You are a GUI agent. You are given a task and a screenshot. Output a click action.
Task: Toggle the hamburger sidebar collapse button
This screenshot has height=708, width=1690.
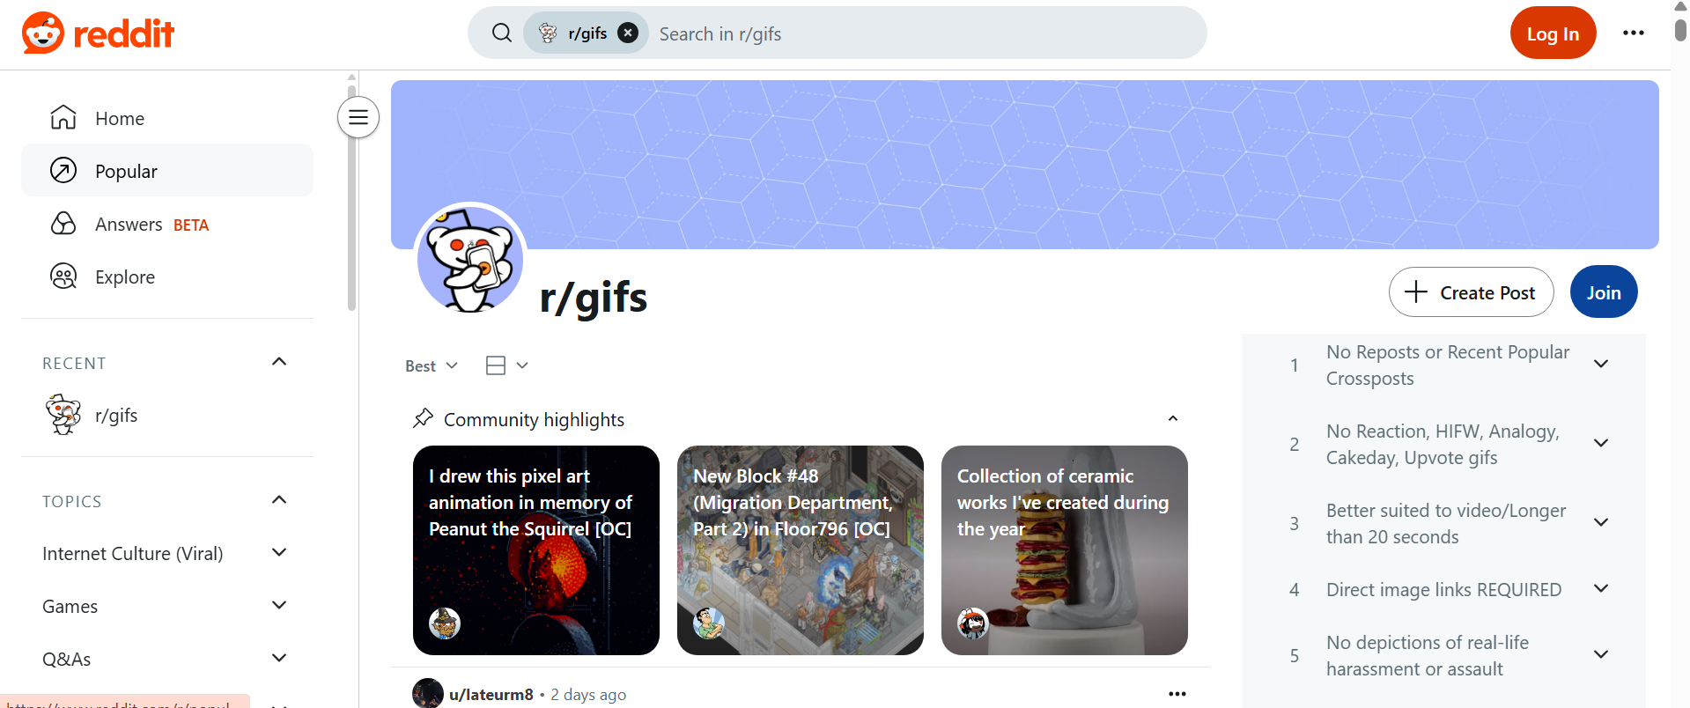click(x=358, y=117)
